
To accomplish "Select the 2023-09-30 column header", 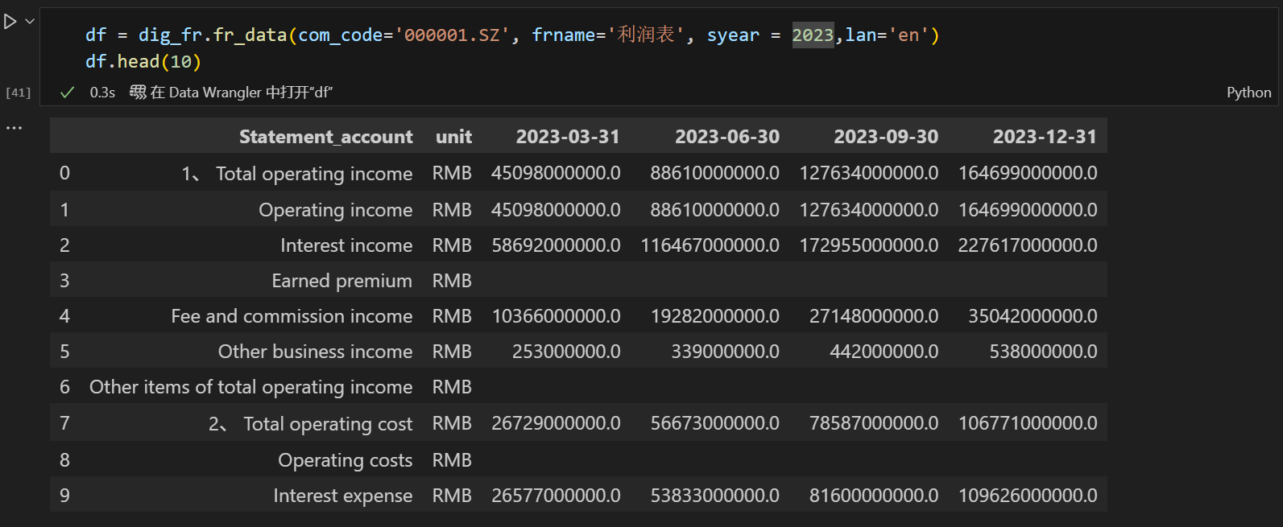I will coord(885,137).
